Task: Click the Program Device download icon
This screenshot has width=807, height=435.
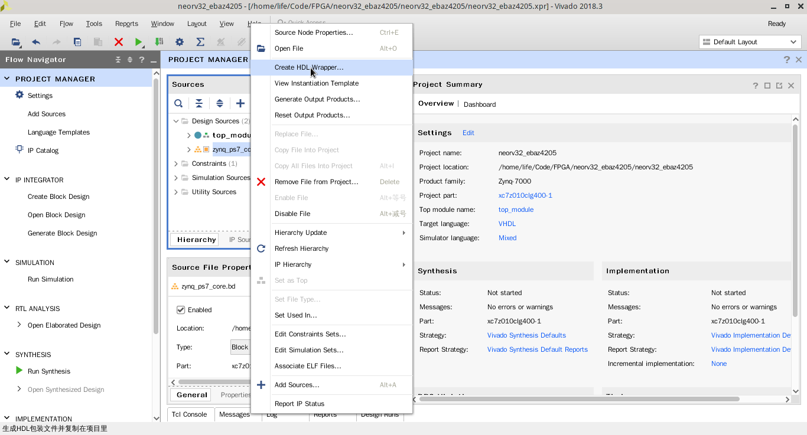Action: [159, 42]
